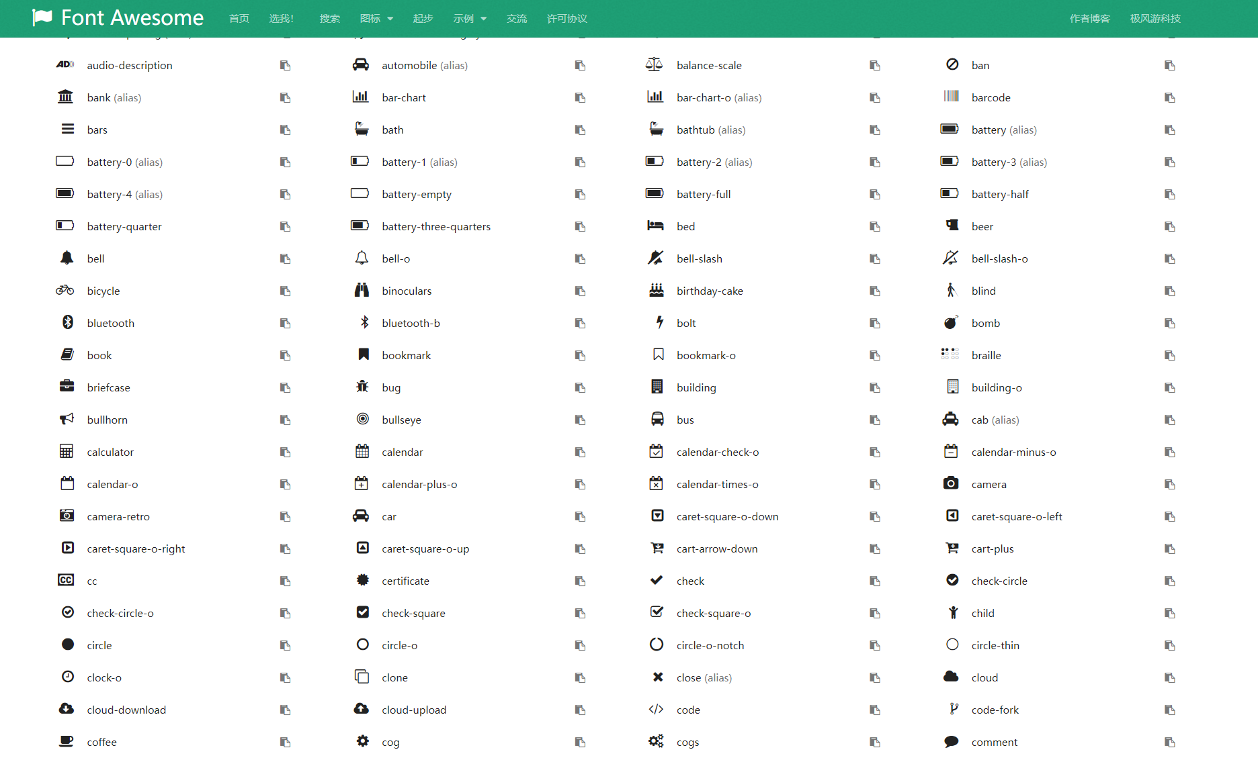This screenshot has height=762, width=1258.
Task: Select the audio-description icon
Action: [65, 64]
